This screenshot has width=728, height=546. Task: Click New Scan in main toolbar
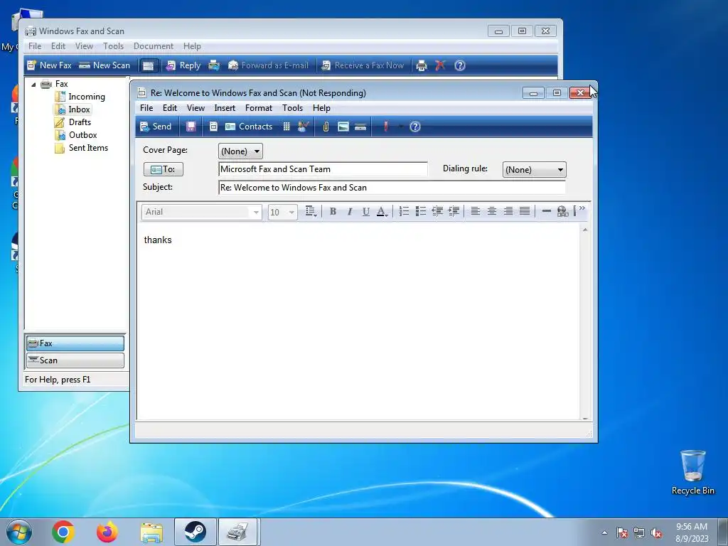coord(105,65)
